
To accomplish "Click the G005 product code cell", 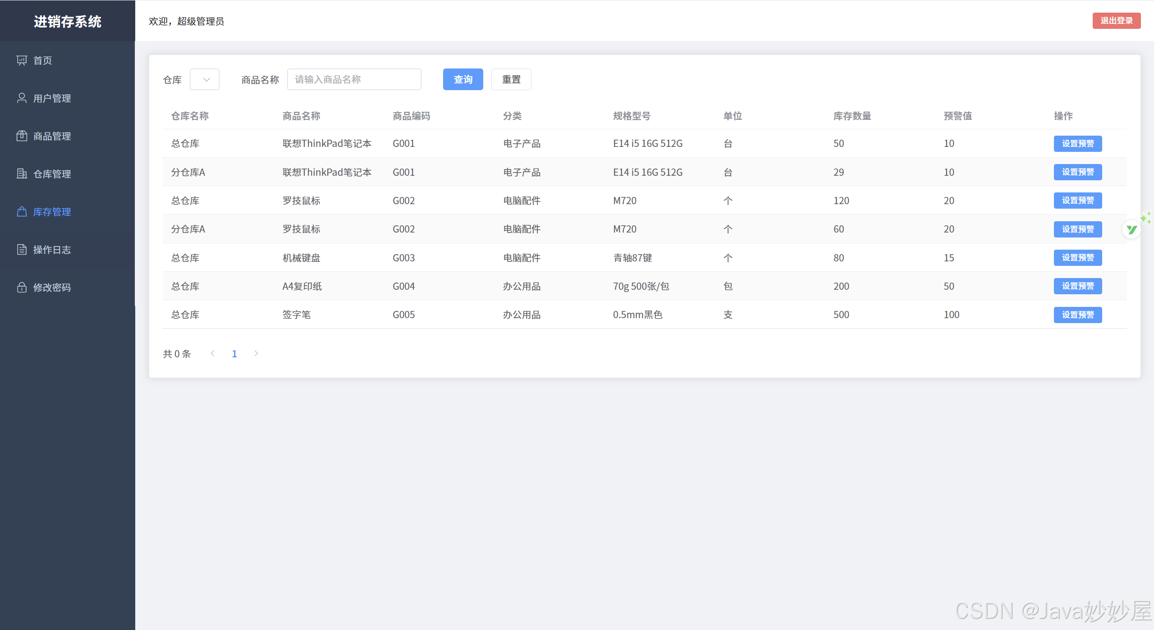I will [x=404, y=315].
